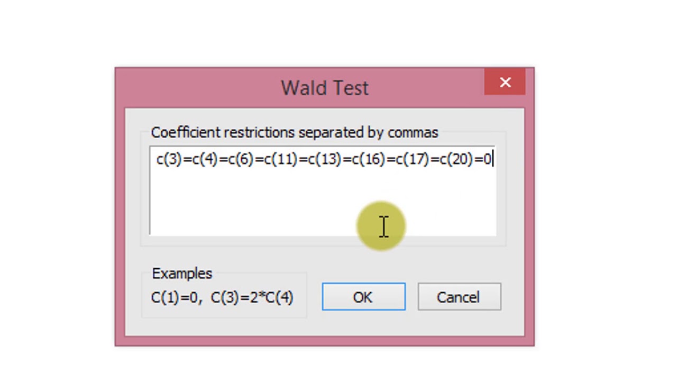Click the equals sign right after c(3)
This screenshot has height=381, width=677.
coord(187,159)
